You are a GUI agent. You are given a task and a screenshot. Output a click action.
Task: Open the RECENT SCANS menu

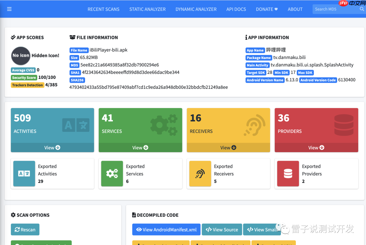(x=103, y=9)
